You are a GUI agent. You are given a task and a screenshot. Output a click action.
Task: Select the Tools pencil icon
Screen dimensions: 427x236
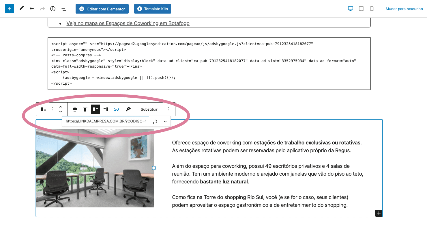[21, 9]
